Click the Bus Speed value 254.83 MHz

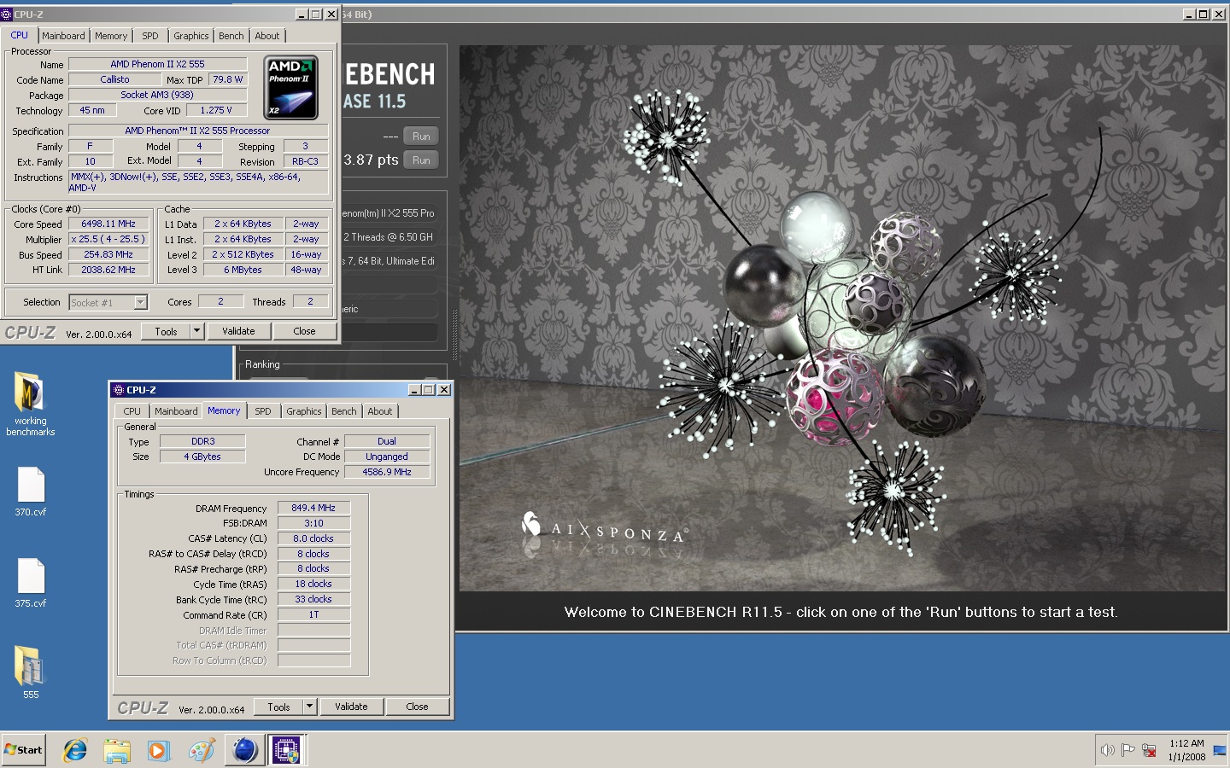[x=108, y=254]
